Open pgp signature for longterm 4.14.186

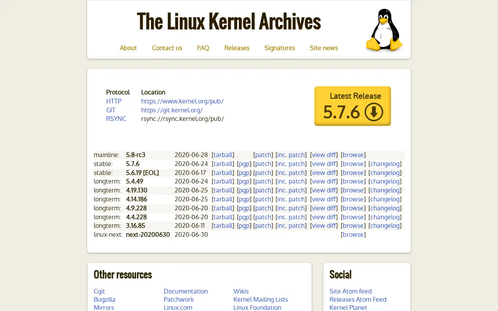[244, 199]
